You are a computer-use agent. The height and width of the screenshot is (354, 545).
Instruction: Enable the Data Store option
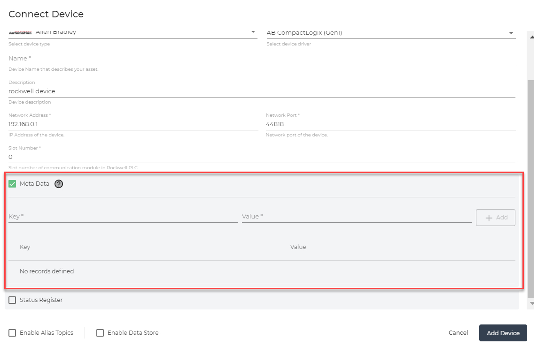[100, 333]
